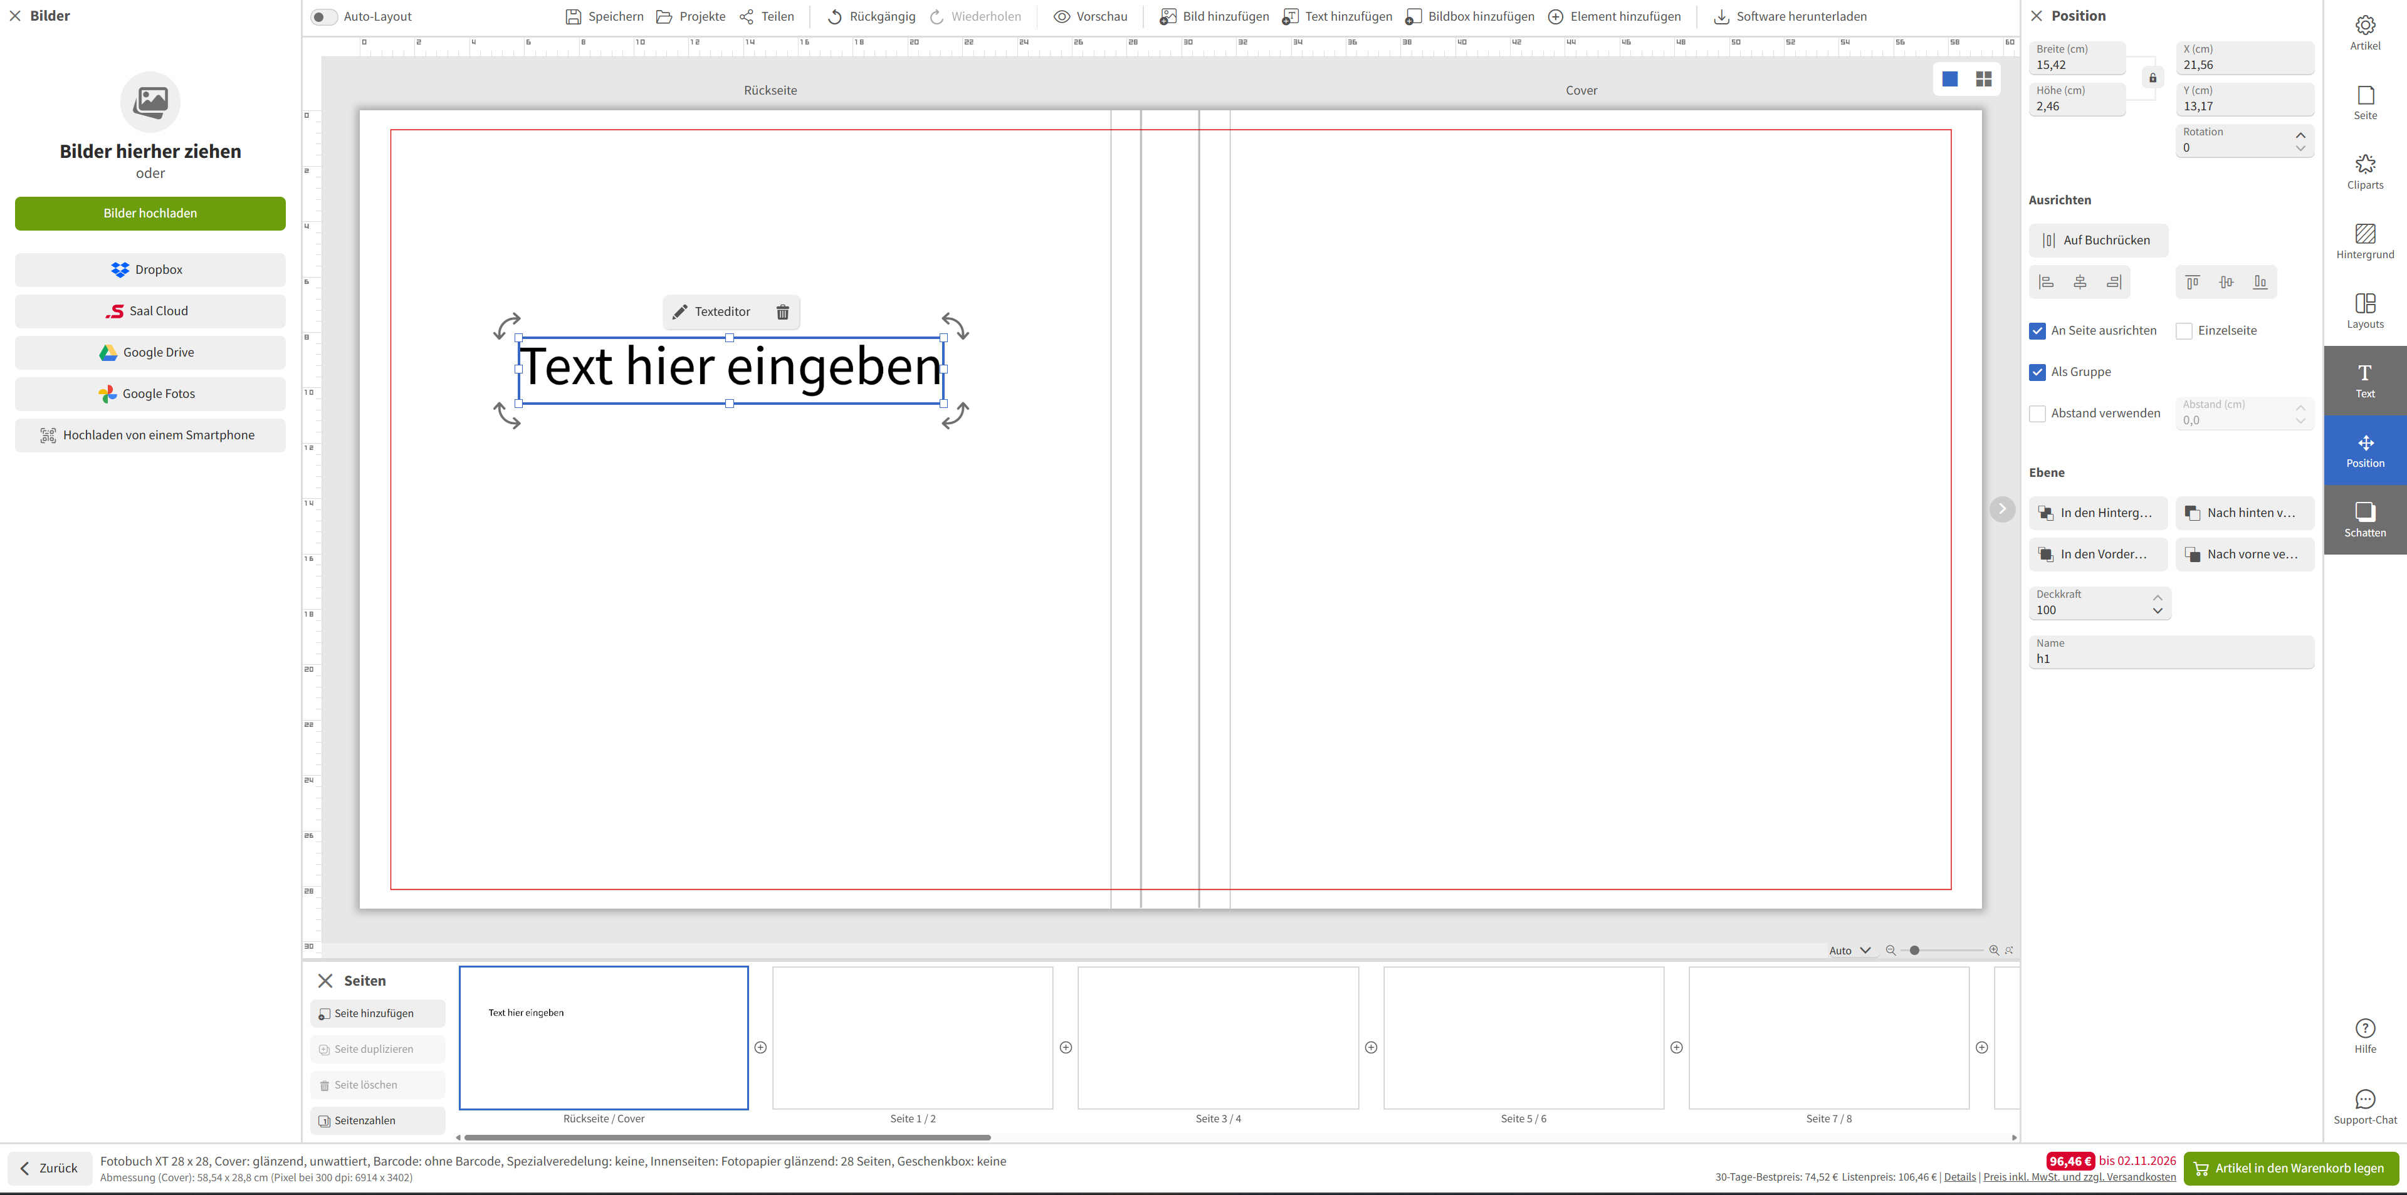Toggle the Auto-Layout switch

[x=323, y=17]
